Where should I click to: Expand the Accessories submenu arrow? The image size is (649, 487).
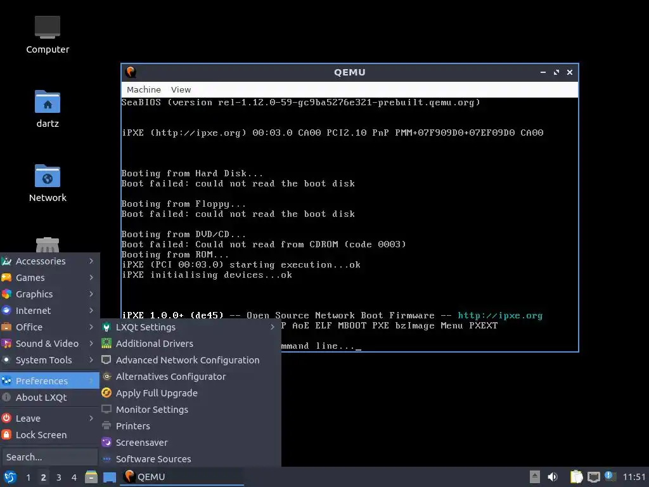[x=91, y=261]
